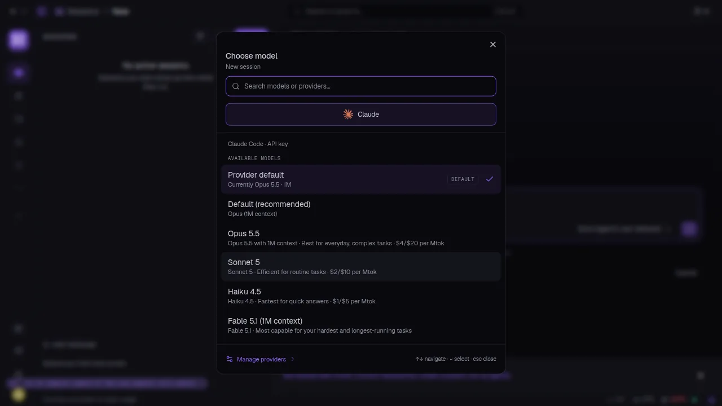Click the search magnifier icon
The image size is (722, 406).
point(236,86)
